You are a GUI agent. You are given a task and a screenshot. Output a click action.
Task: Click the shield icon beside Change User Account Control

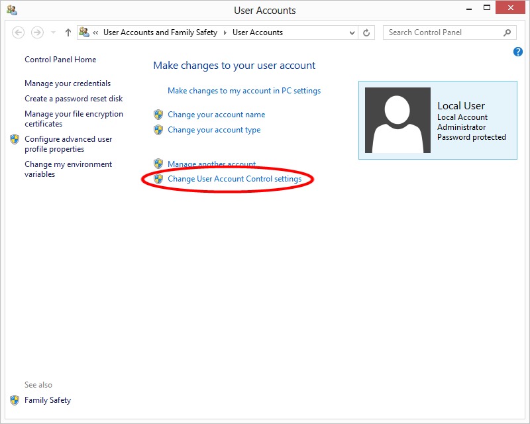pos(158,179)
